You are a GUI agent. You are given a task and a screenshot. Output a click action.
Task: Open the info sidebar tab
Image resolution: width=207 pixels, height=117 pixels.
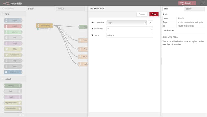point(173,9)
